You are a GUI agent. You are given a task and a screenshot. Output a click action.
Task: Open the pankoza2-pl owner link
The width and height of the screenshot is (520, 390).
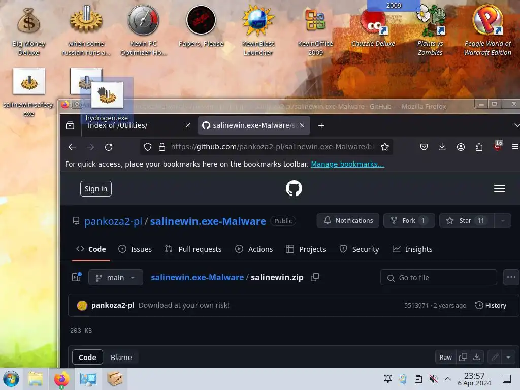(113, 221)
